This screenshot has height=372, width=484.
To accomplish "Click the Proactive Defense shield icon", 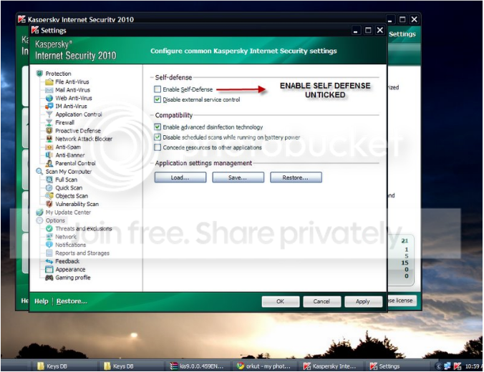I will click(49, 130).
